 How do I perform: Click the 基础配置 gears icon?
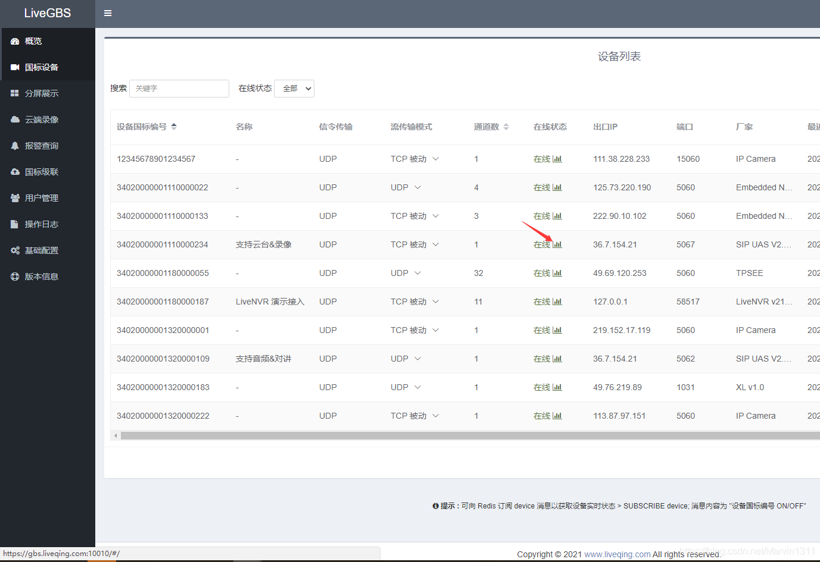15,250
